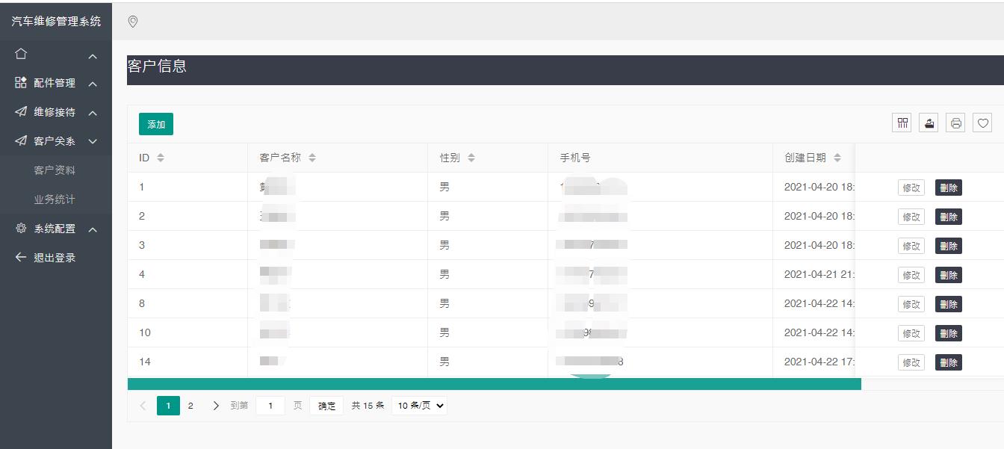This screenshot has width=1004, height=449.
Task: Click the green 添加 button
Action: pyautogui.click(x=156, y=124)
